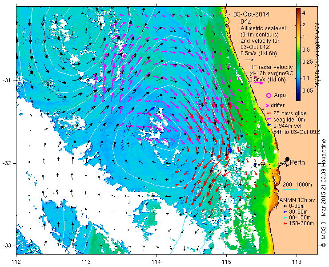This screenshot has height=267, width=329.
Task: Click the black altimetric velocity scale arrow
Action: pyautogui.click(x=249, y=60)
